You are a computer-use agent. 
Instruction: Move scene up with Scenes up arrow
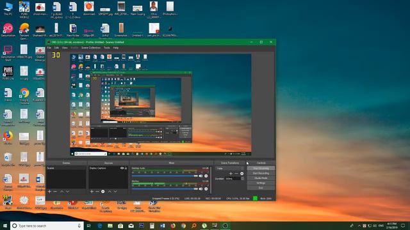point(62,192)
